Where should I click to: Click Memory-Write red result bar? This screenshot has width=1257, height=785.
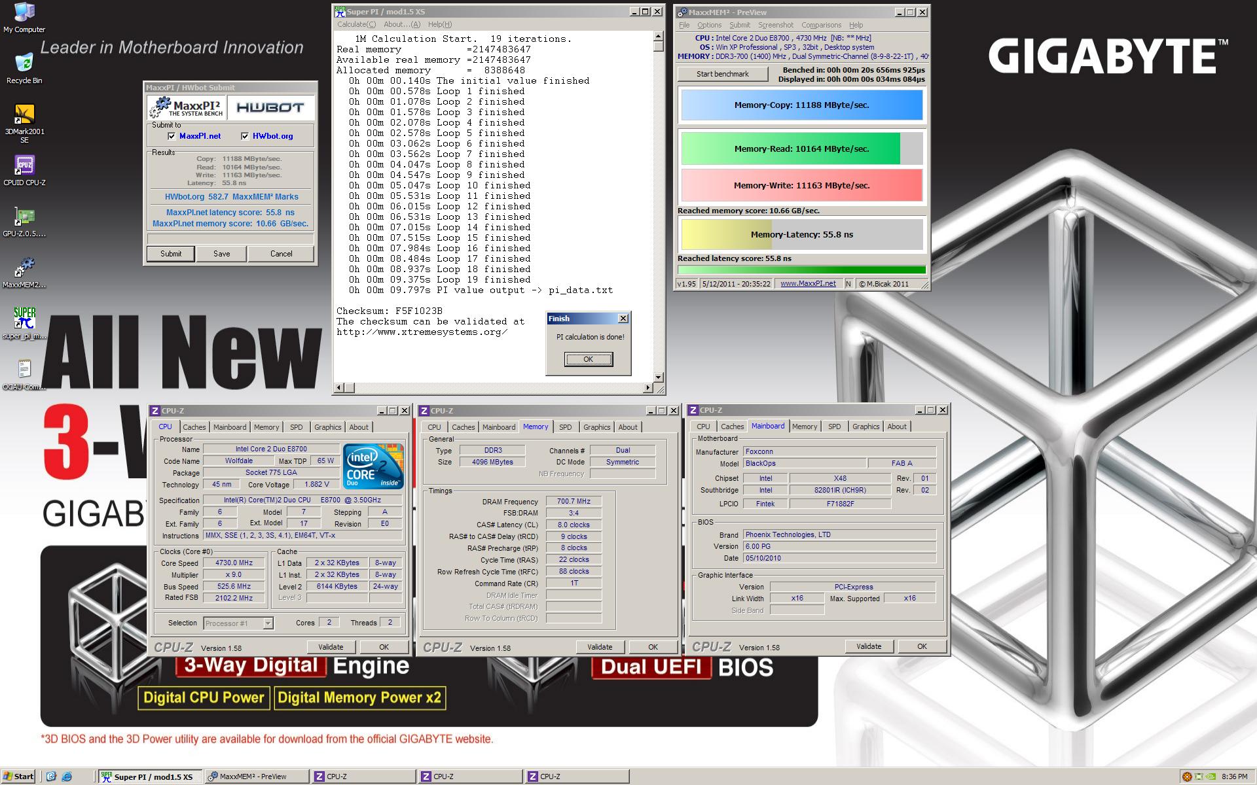[x=802, y=185]
